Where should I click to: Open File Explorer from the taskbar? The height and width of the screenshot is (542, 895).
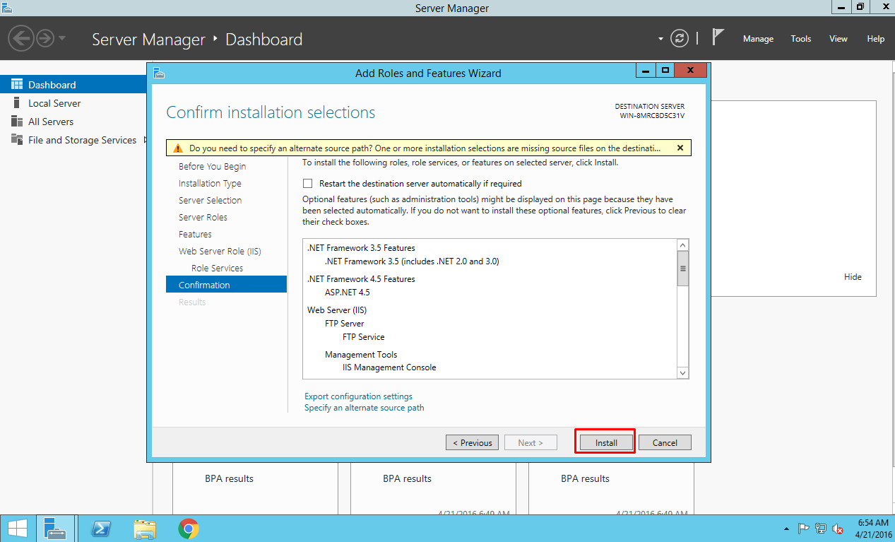coord(145,529)
